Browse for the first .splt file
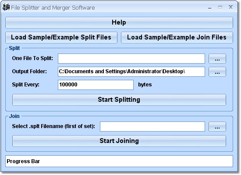Screen dimensions: 241x175 (217, 127)
